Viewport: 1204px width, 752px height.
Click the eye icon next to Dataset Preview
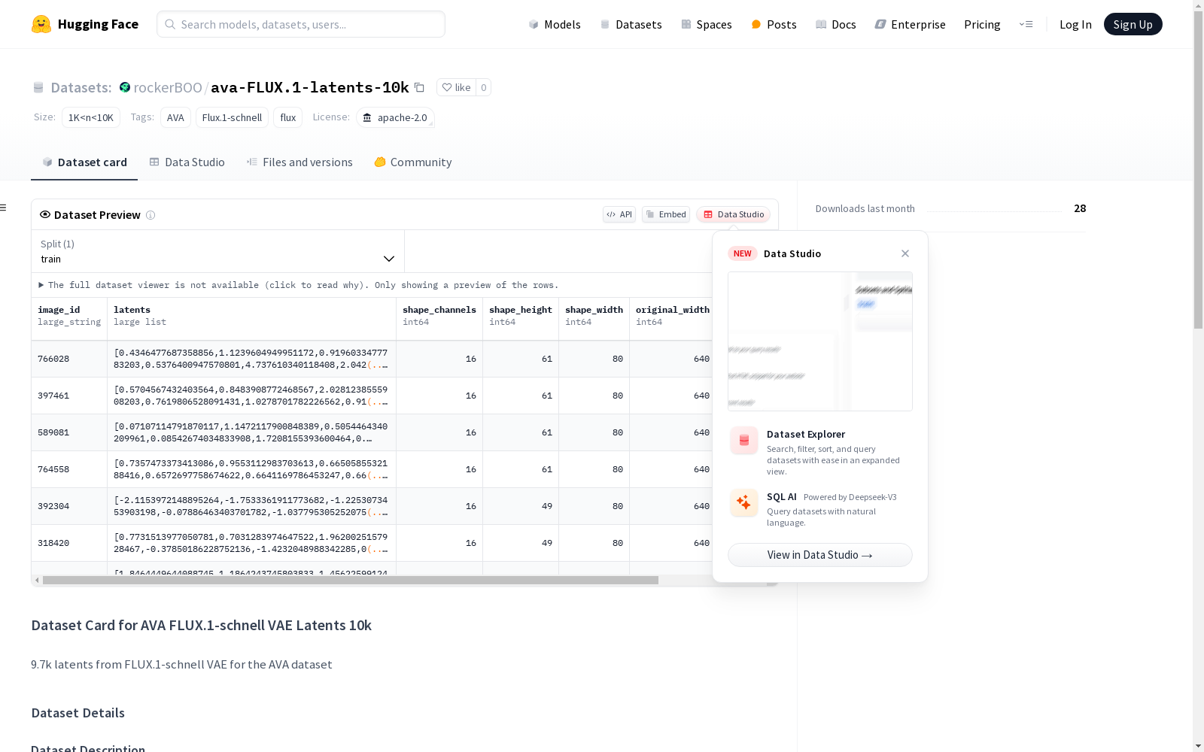(x=45, y=214)
